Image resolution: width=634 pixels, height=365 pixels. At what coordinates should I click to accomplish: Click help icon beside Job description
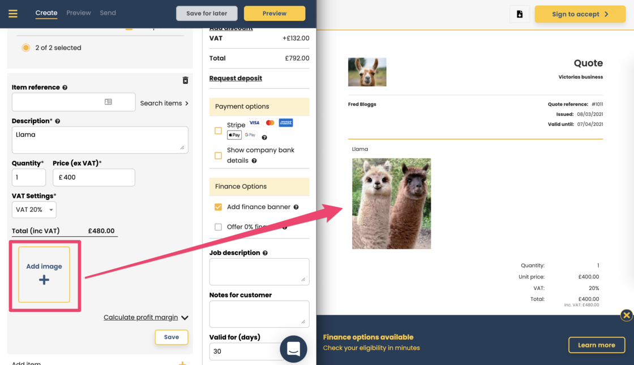click(265, 253)
